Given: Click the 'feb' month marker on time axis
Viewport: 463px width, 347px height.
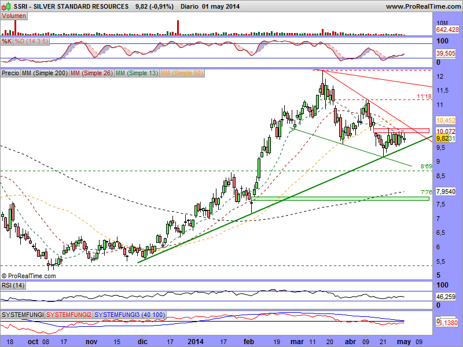Looking at the screenshot, I should tap(249, 342).
